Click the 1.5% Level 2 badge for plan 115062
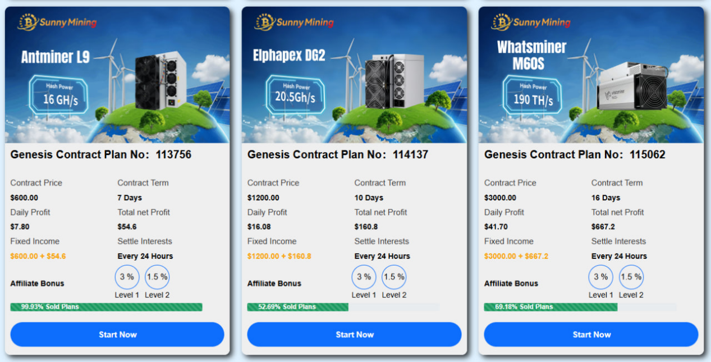Screen dimensions: 711x362 point(631,277)
